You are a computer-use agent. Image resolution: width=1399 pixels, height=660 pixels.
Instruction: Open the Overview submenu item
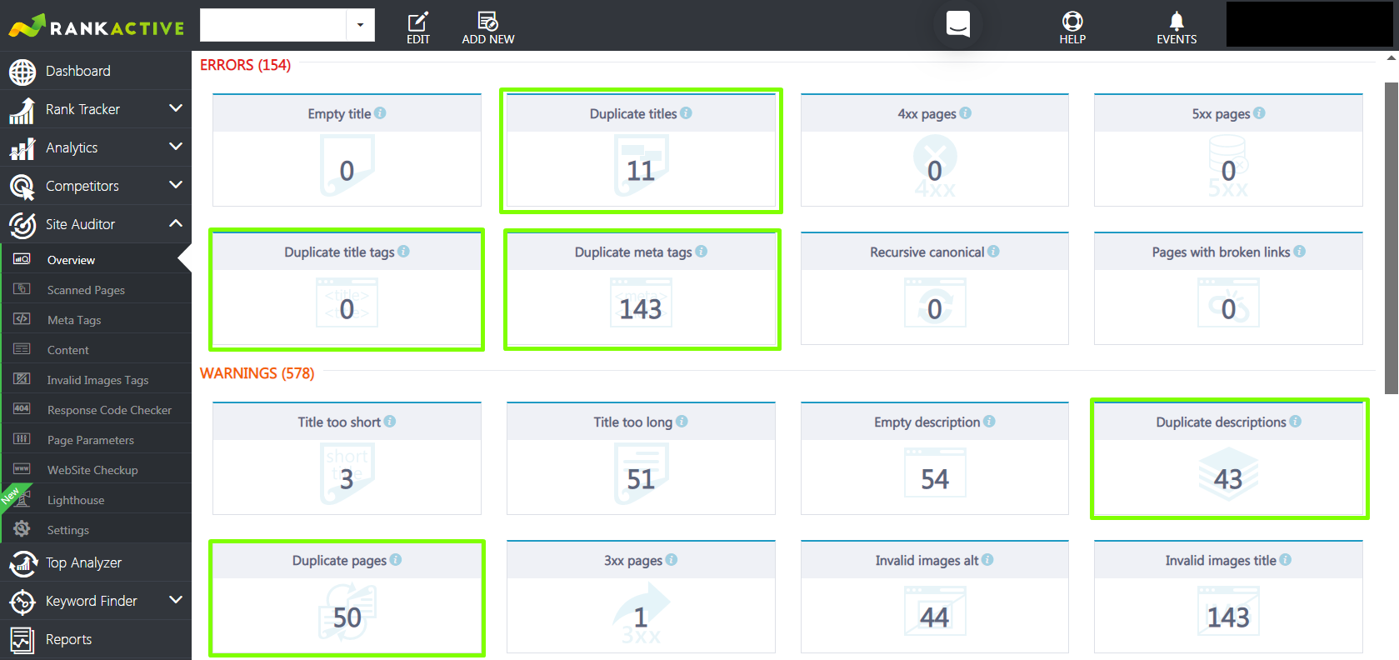pos(96,260)
